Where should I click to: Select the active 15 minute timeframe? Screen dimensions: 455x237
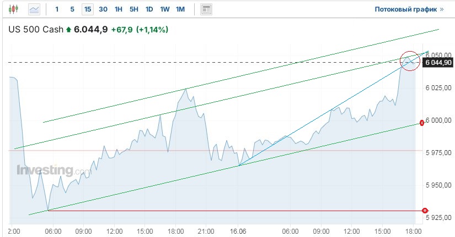coord(88,9)
